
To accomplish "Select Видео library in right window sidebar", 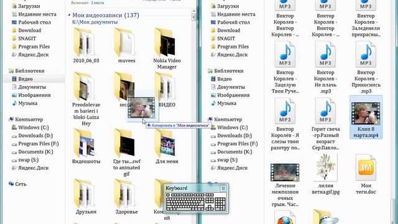I will [221, 79].
